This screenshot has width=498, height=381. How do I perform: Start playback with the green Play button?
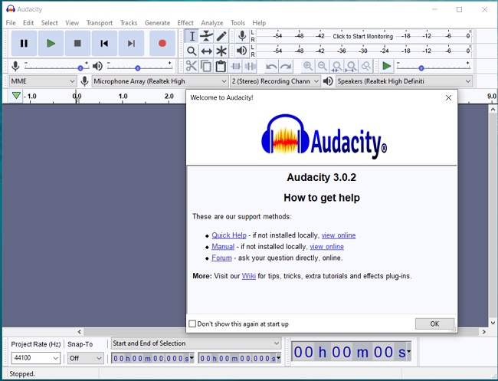point(51,43)
